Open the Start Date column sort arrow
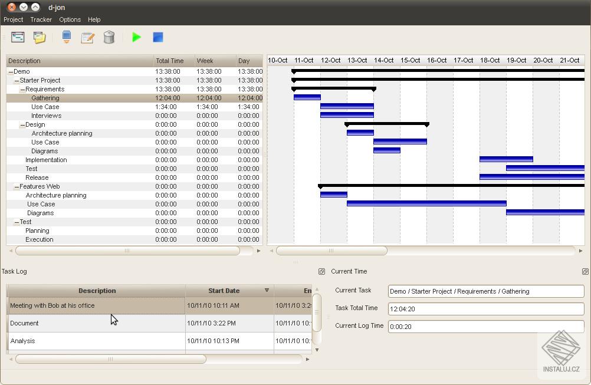Screen dimensions: 591x385 (x=267, y=291)
